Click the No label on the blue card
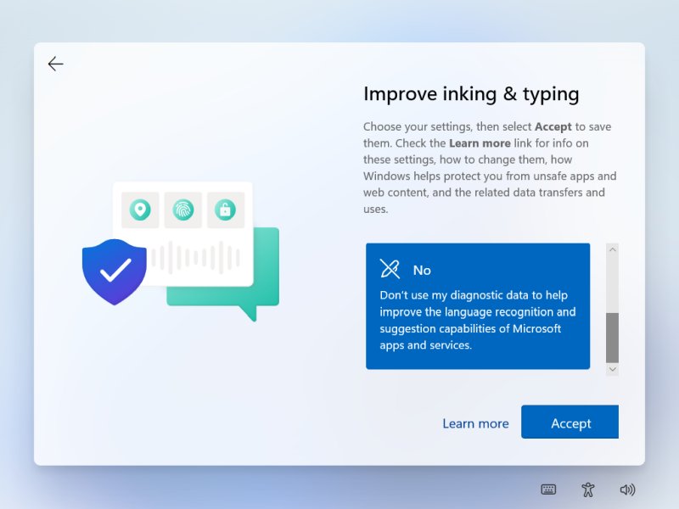679x509 pixels. point(421,269)
